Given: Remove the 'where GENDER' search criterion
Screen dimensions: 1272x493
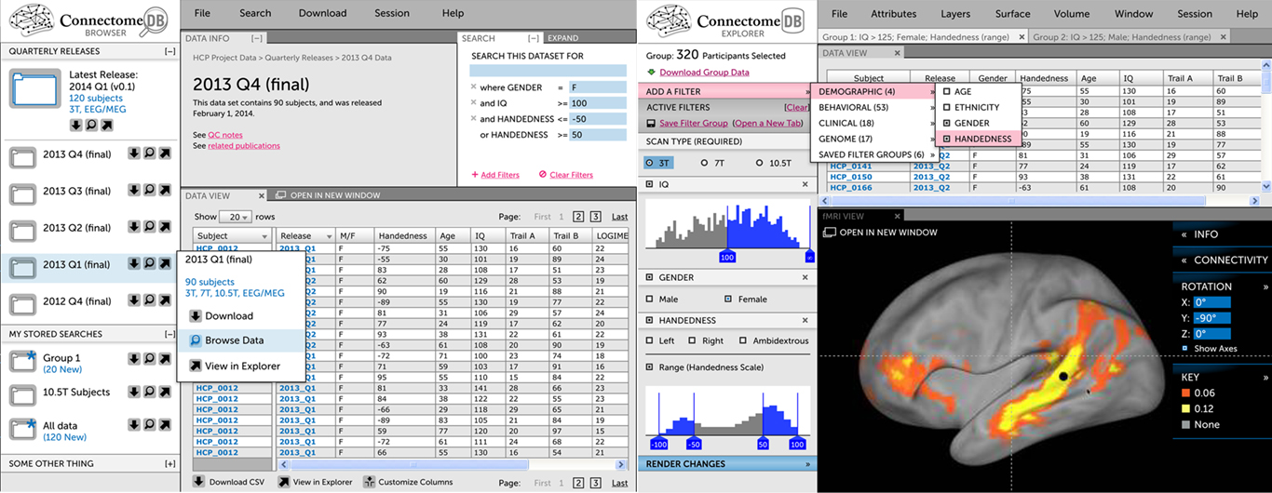Looking at the screenshot, I should coord(473,87).
